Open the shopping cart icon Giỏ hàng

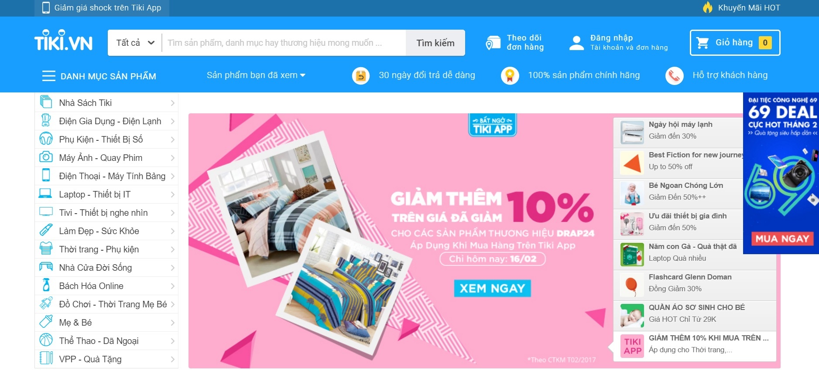click(x=702, y=43)
